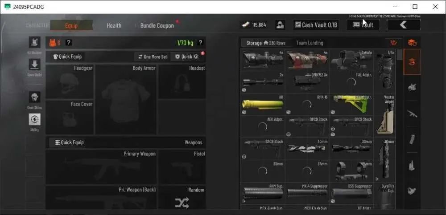Select the Storage 230 Rows tab
This screenshot has height=215, width=446.
[266, 43]
